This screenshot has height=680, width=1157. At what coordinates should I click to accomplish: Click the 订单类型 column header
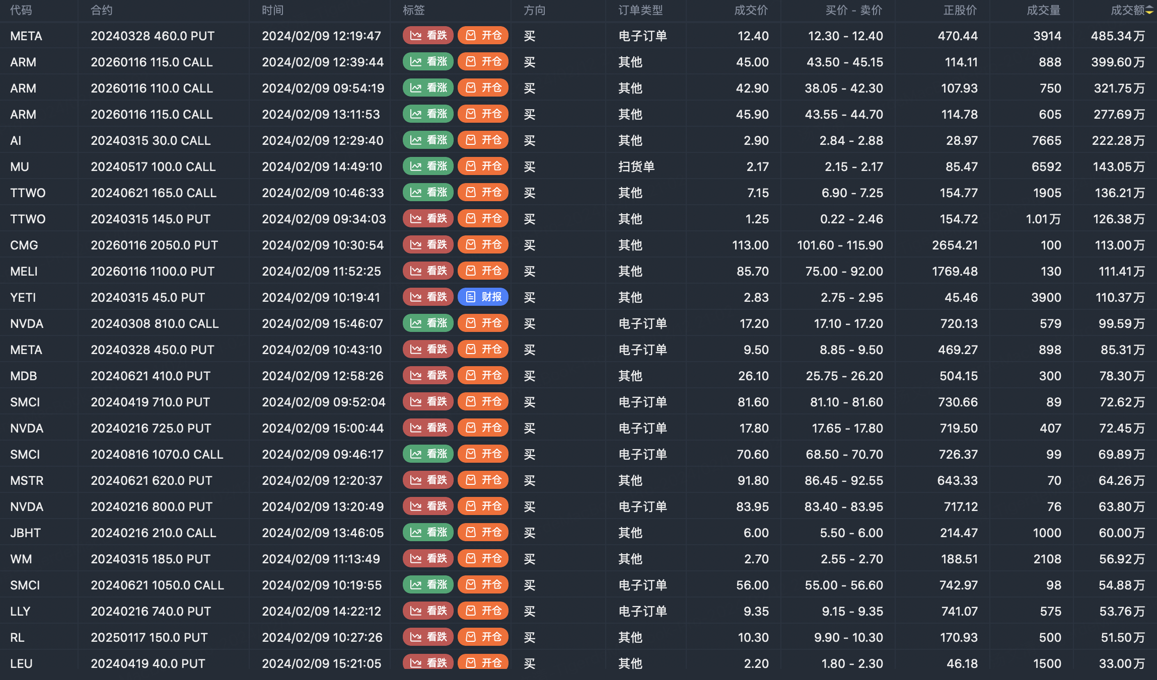coord(640,11)
